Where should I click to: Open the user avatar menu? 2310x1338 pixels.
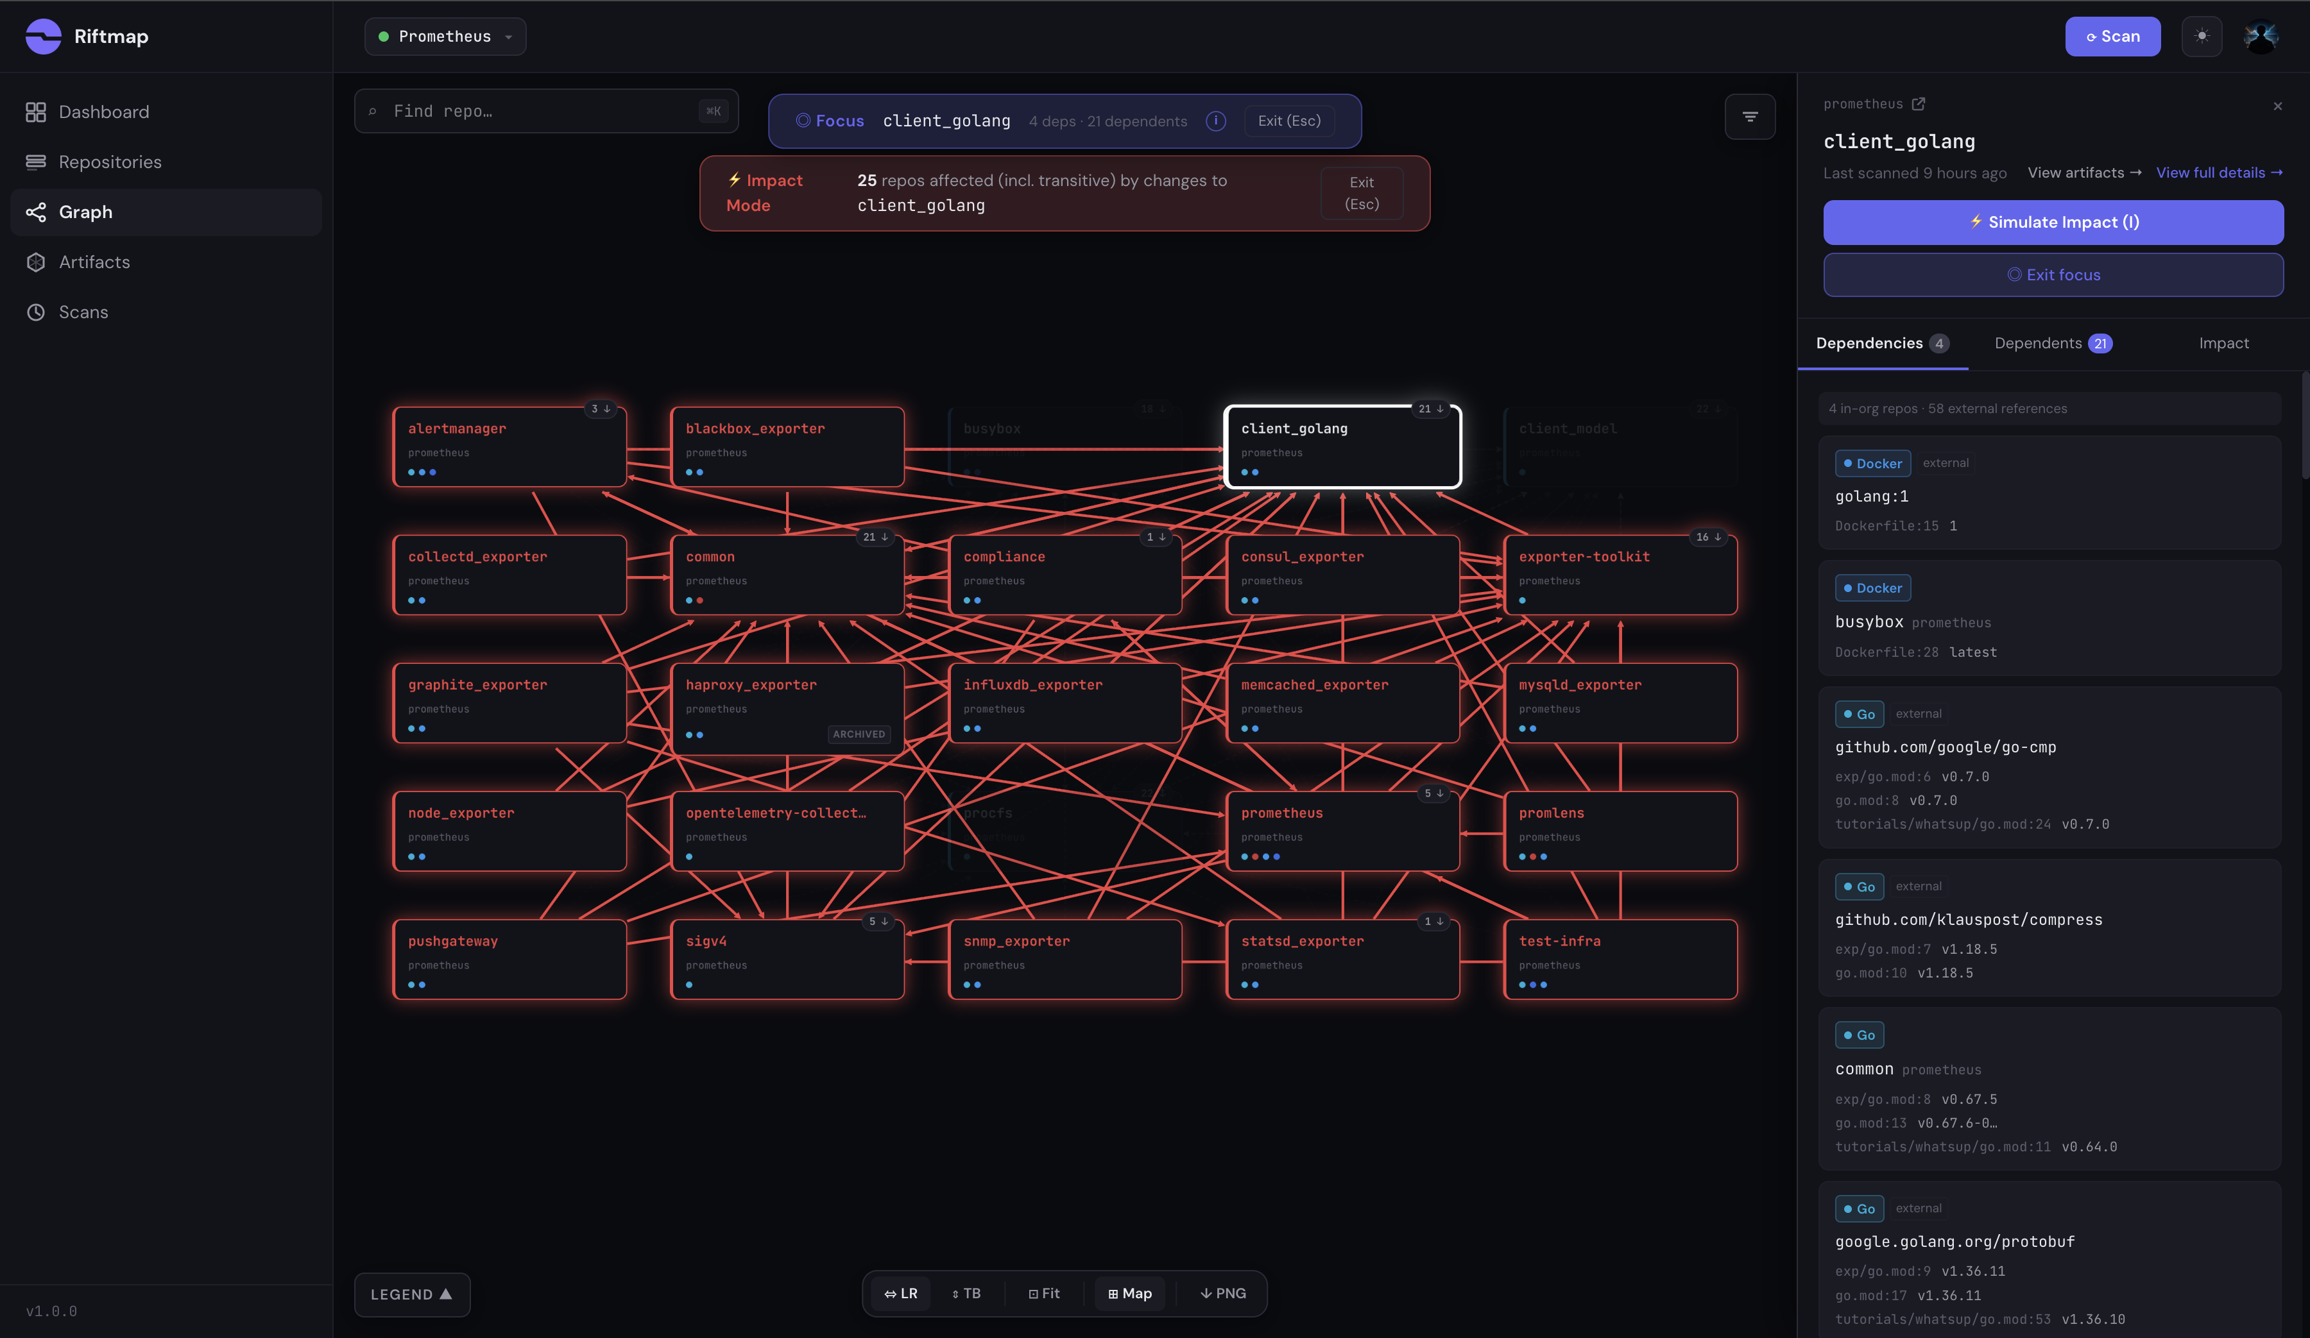tap(2261, 37)
